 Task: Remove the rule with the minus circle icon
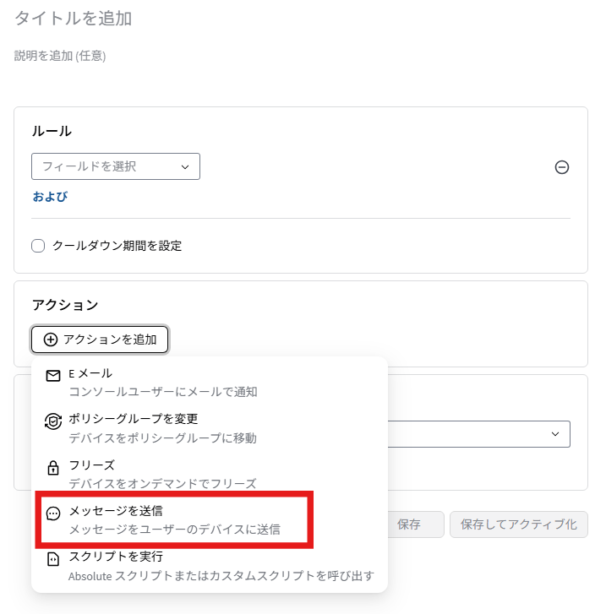(562, 167)
